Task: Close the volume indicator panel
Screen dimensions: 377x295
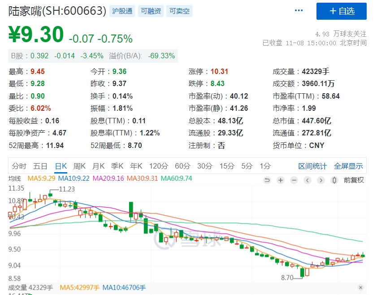Action: [x=361, y=287]
